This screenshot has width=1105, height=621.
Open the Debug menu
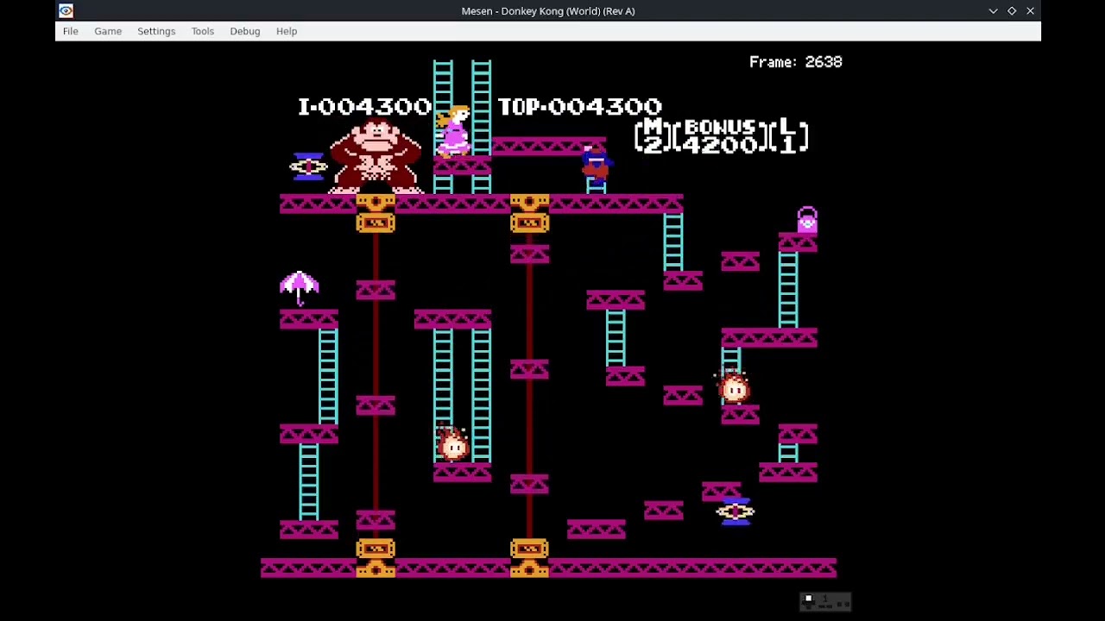[245, 31]
